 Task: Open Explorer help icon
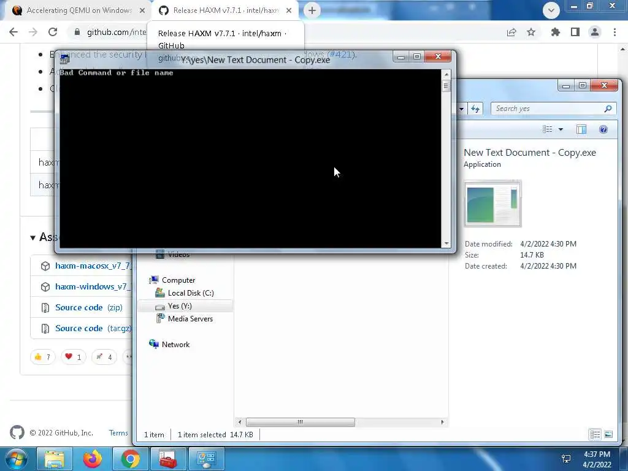[603, 129]
